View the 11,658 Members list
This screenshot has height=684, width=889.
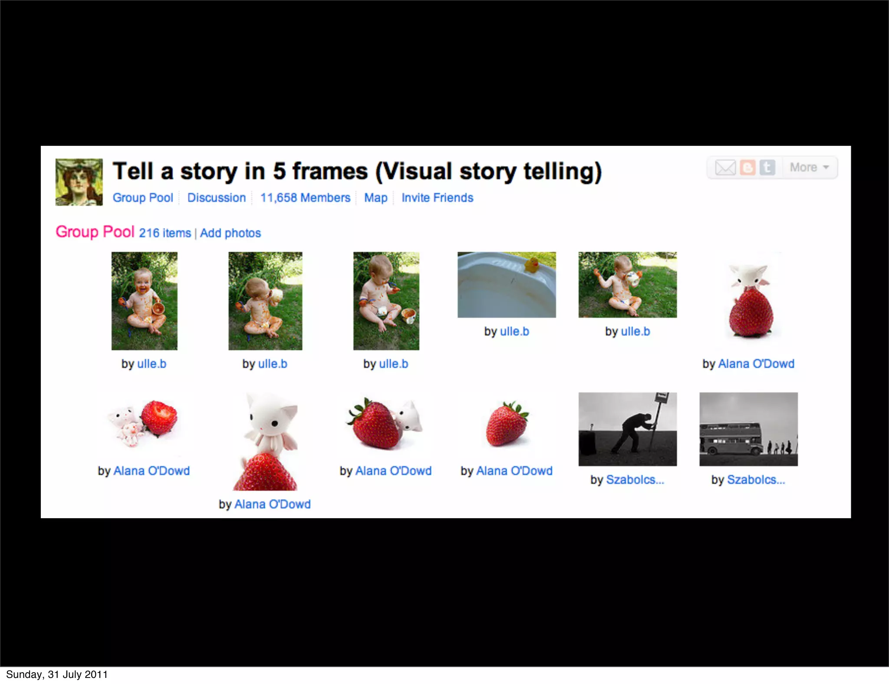click(x=305, y=198)
